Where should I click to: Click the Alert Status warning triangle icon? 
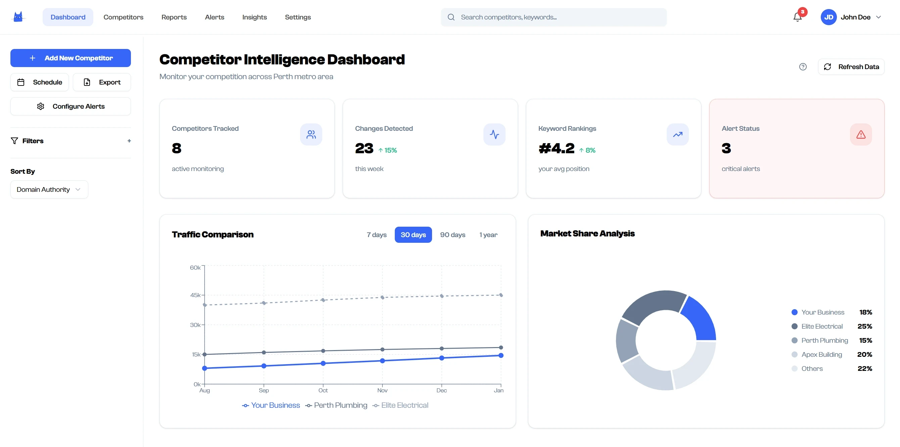pos(861,134)
